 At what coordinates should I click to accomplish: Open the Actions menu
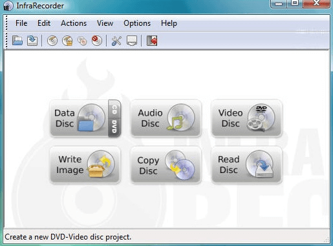point(74,23)
